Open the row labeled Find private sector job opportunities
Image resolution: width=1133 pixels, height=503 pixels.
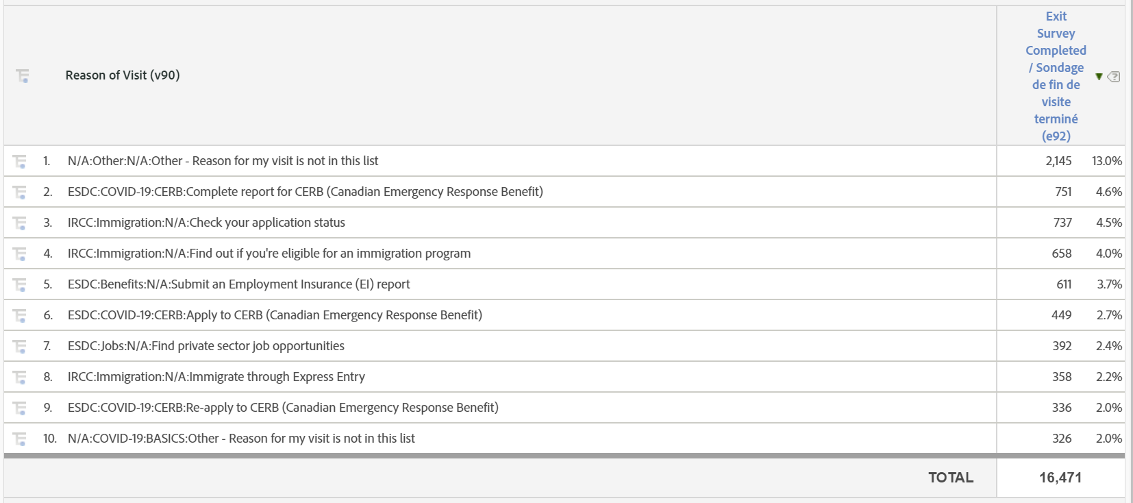206,346
